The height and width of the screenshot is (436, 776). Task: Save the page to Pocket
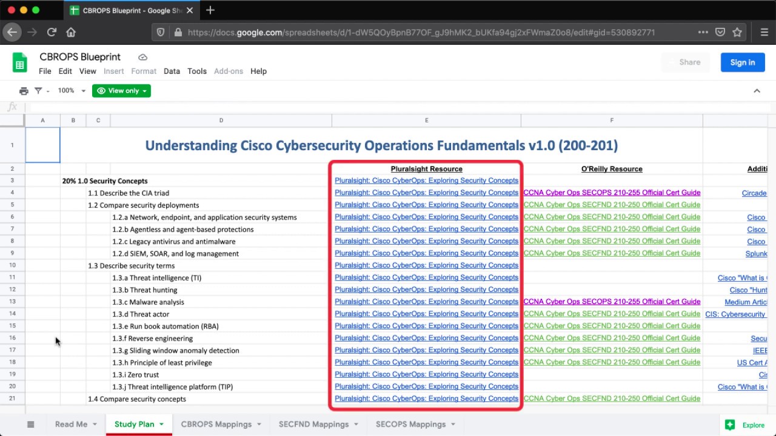[720, 32]
